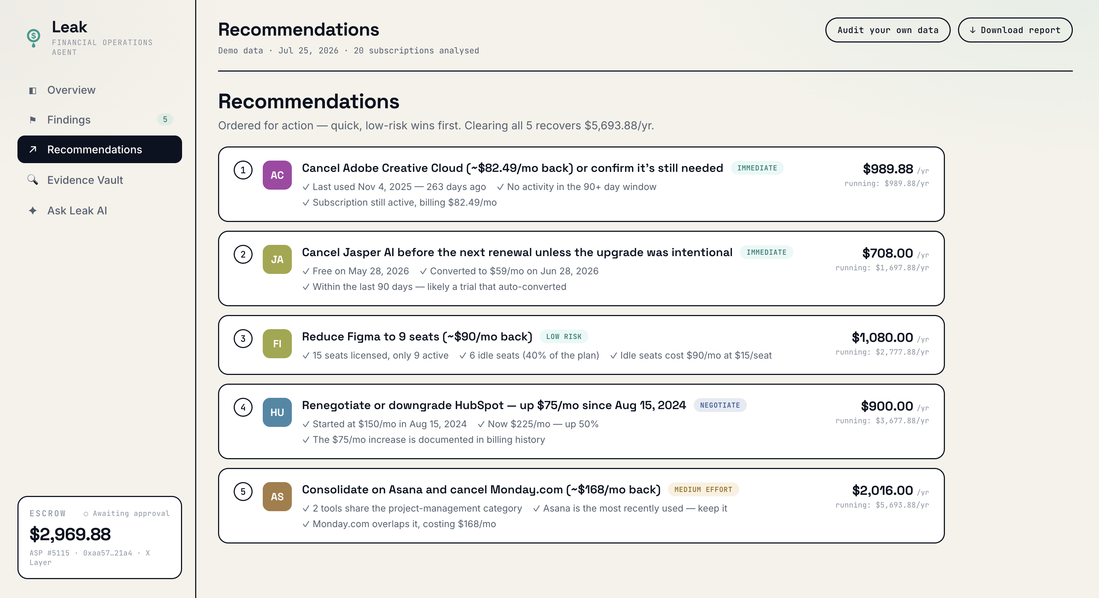Click the MEDIUM EFFORT tag on Asana
Image resolution: width=1099 pixels, height=598 pixels.
pyautogui.click(x=704, y=490)
